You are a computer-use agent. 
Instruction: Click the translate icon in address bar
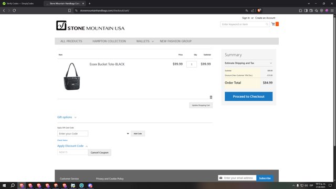247,10
